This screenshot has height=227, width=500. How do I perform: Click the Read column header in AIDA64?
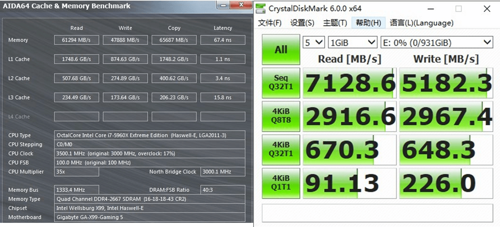pos(77,28)
